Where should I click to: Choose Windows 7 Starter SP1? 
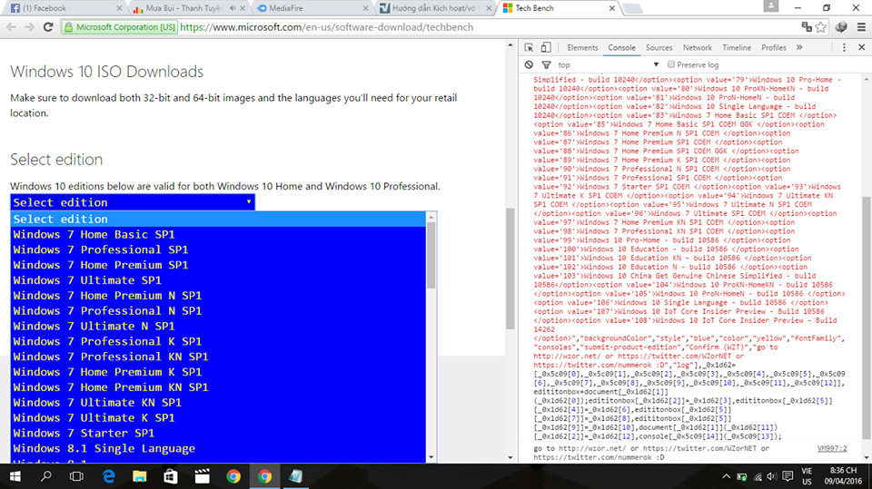coord(218,433)
